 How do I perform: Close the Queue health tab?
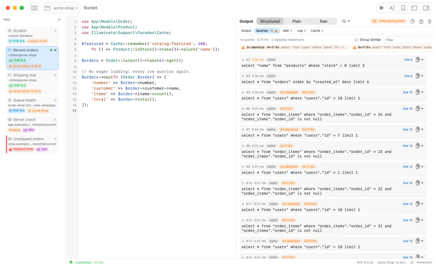click(x=55, y=100)
